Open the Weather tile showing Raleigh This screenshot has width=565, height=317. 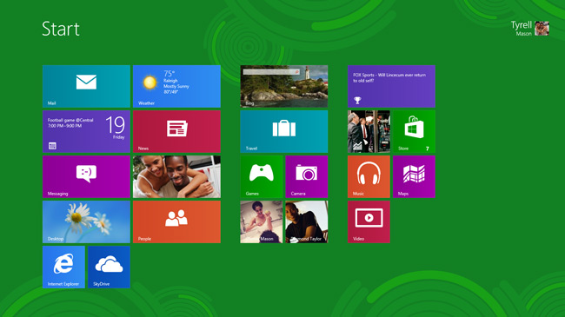click(x=176, y=86)
